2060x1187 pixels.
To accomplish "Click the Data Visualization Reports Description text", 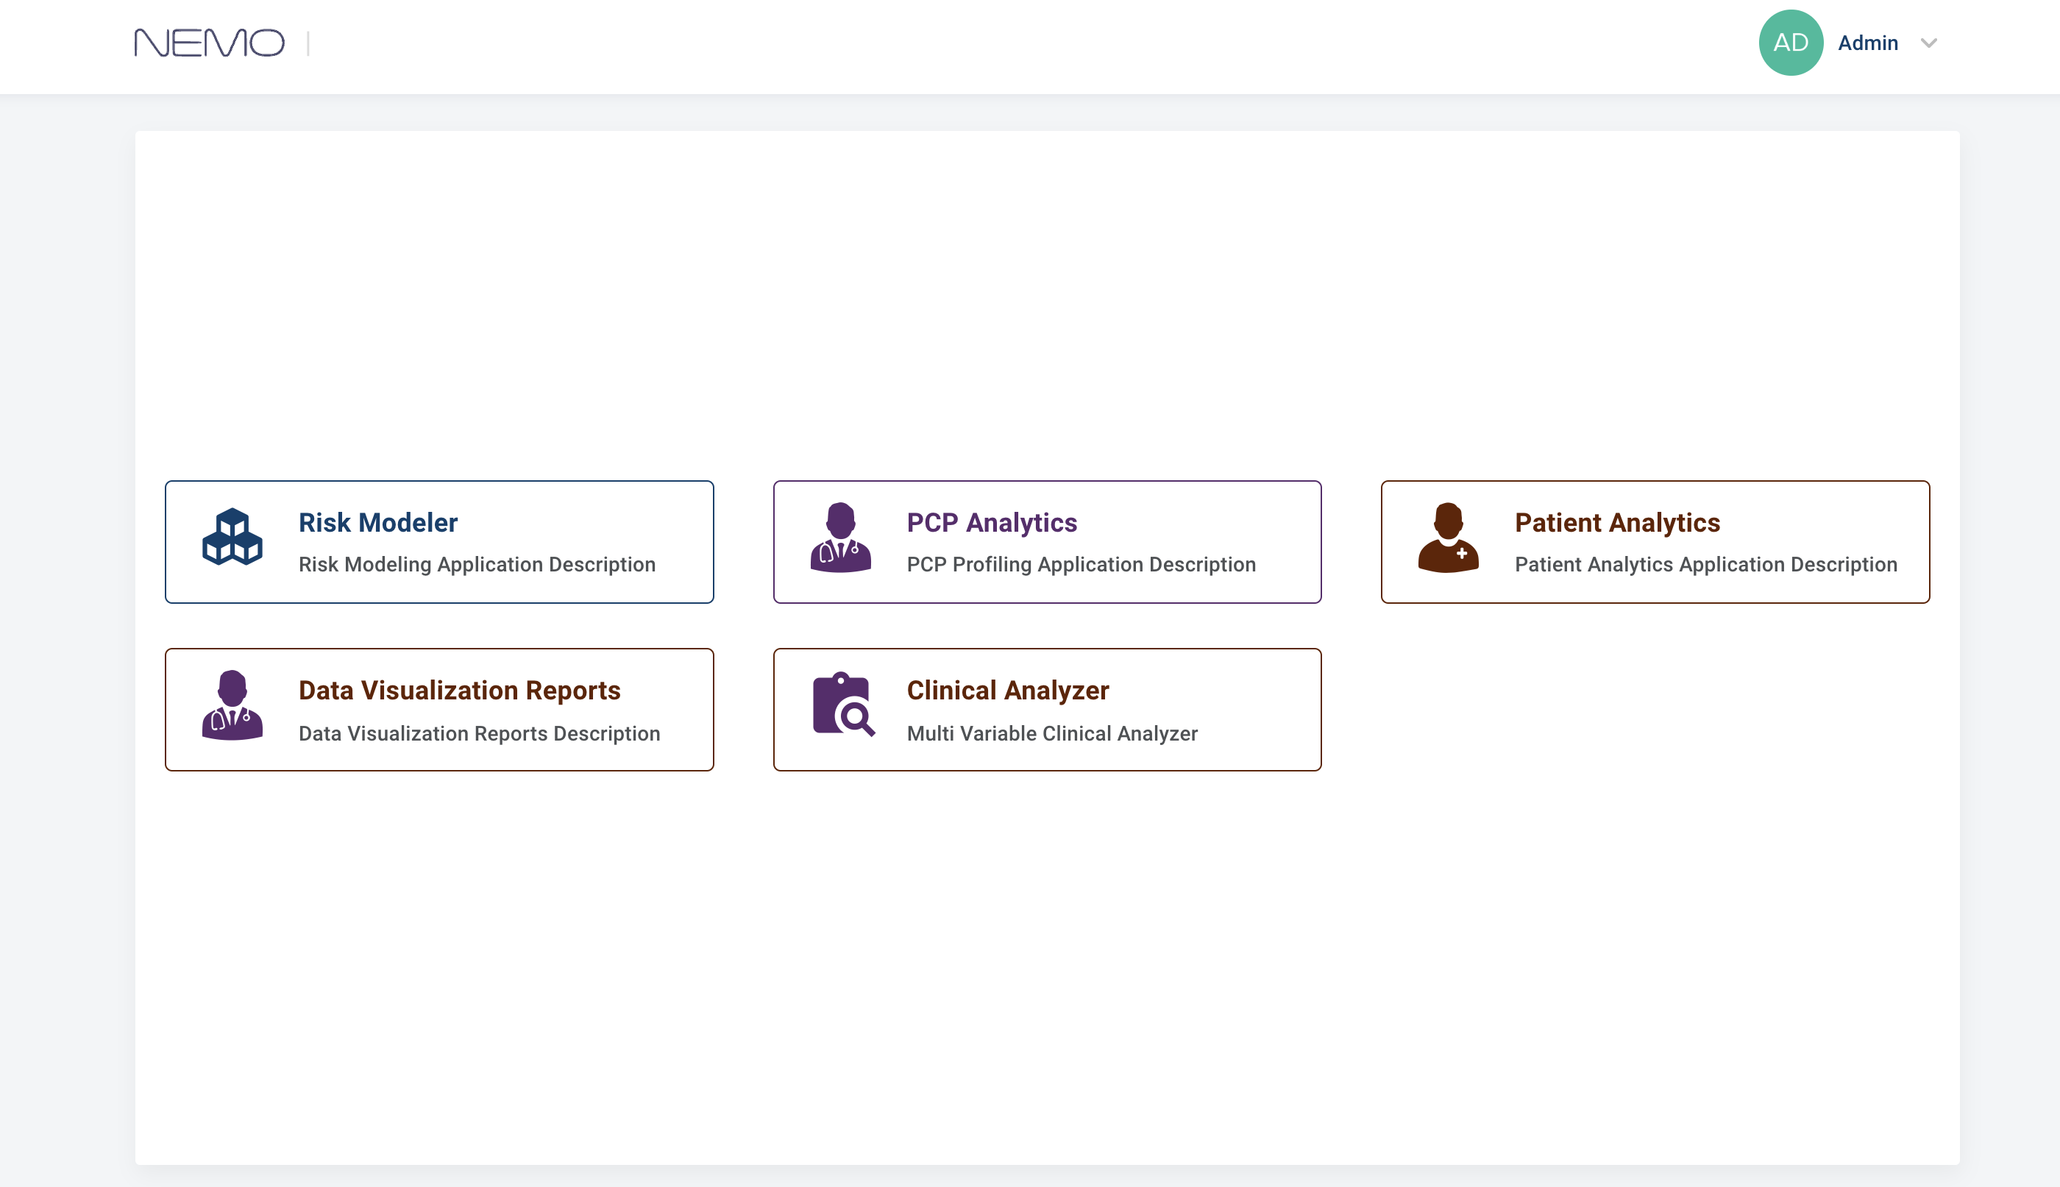I will coord(479,734).
